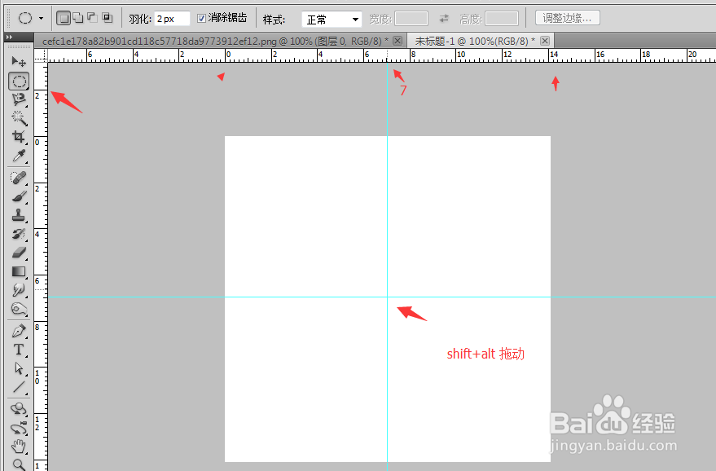
Task: Close the 未标题-1 document tab
Action: coord(545,41)
